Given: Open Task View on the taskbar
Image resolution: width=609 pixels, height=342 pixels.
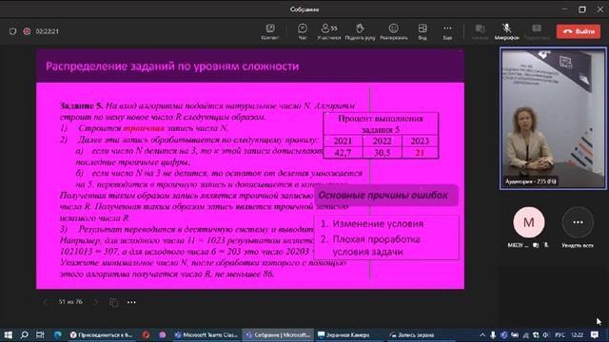Looking at the screenshot, I should click(x=40, y=334).
